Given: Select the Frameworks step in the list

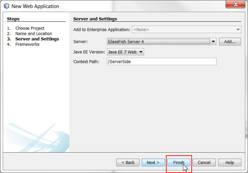Looking at the screenshot, I should (27, 44).
